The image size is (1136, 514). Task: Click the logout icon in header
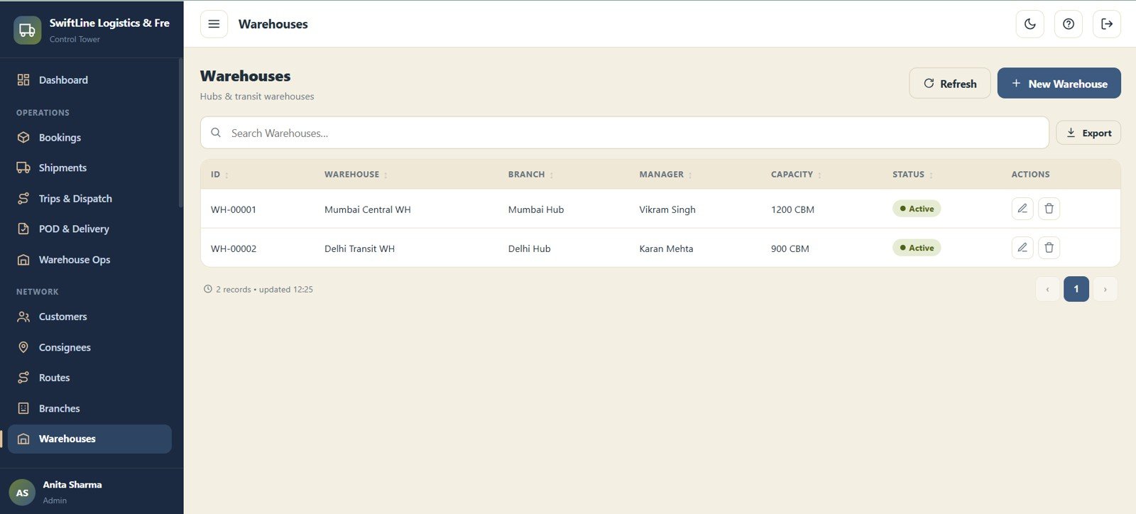[1107, 24]
